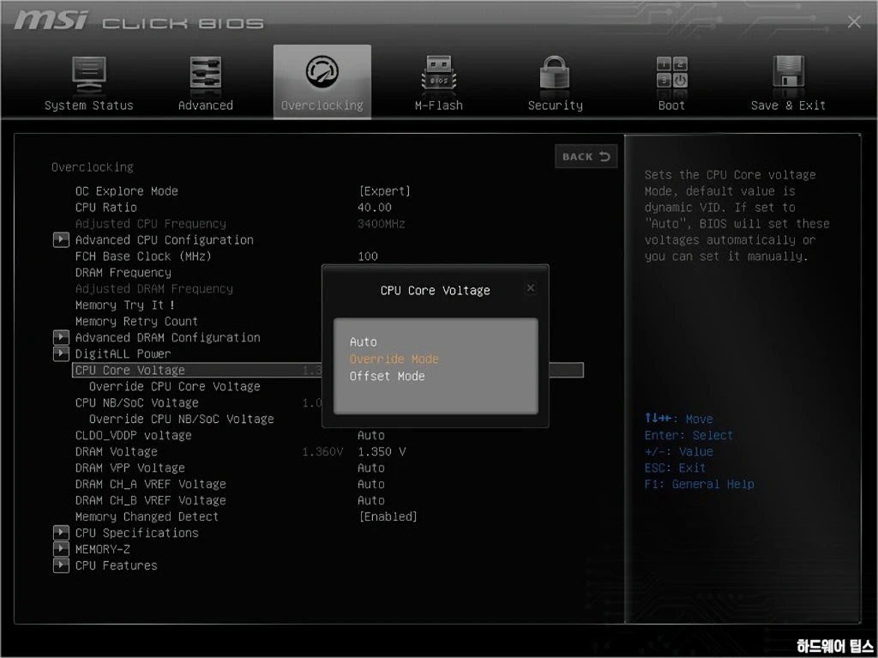
Task: Select the Overclocking gauge icon
Action: 322,72
